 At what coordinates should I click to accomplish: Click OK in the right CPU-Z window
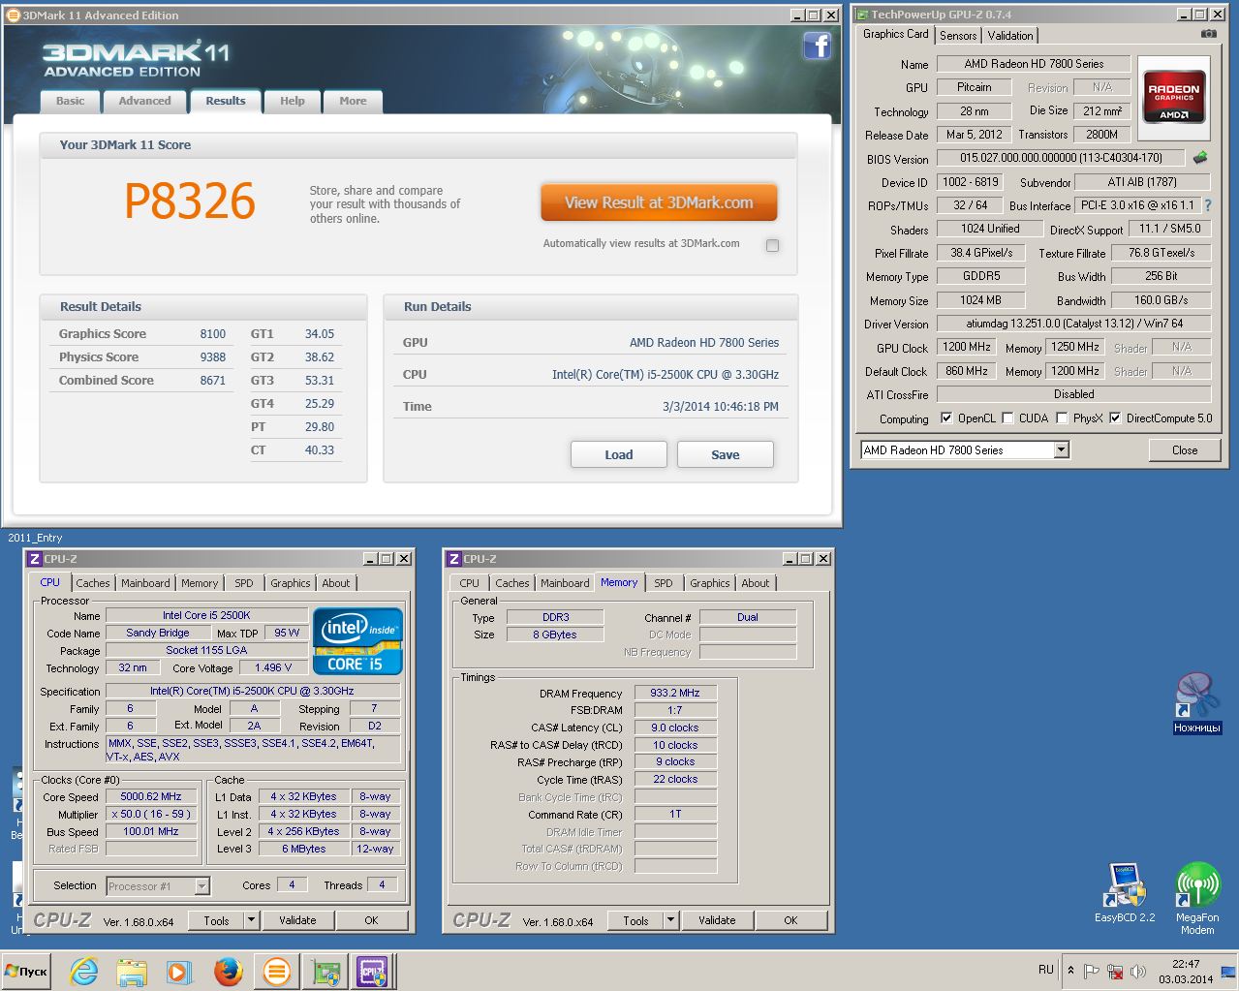tap(790, 920)
